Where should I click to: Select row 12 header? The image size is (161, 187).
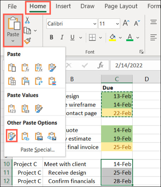coord(6,181)
